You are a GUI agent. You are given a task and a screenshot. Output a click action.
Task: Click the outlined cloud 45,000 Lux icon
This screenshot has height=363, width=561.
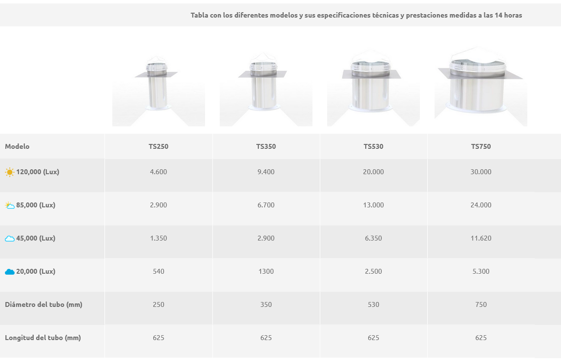click(10, 239)
